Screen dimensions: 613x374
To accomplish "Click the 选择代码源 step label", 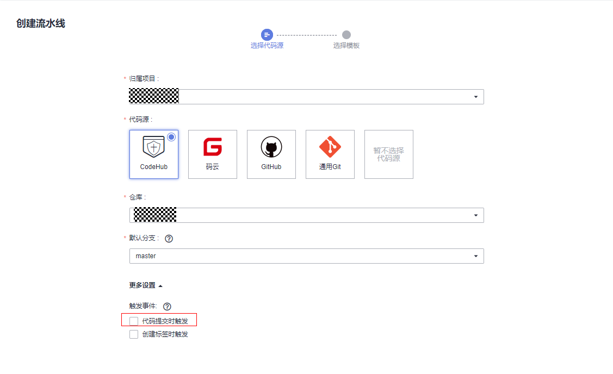I will click(267, 46).
